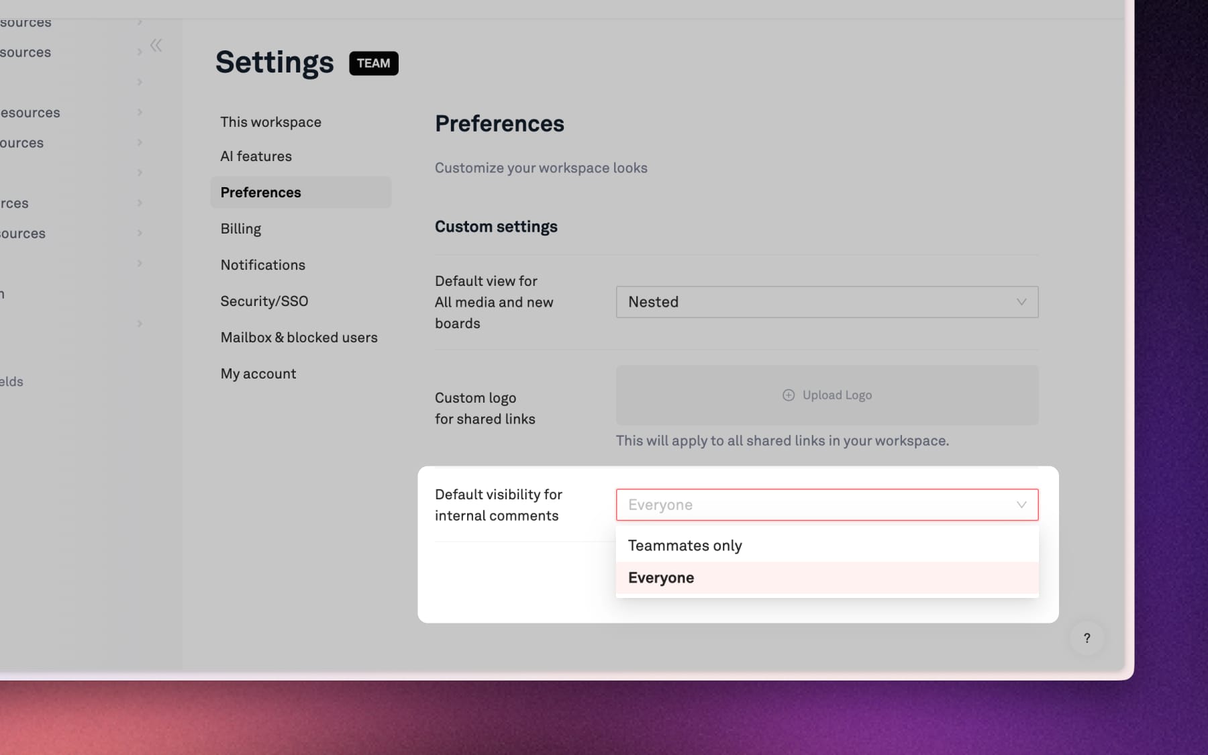Open Notifications settings section
This screenshot has width=1208, height=755.
(x=263, y=265)
